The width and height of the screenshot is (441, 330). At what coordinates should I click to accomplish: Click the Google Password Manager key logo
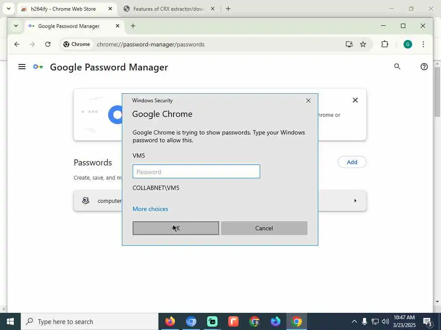[38, 67]
